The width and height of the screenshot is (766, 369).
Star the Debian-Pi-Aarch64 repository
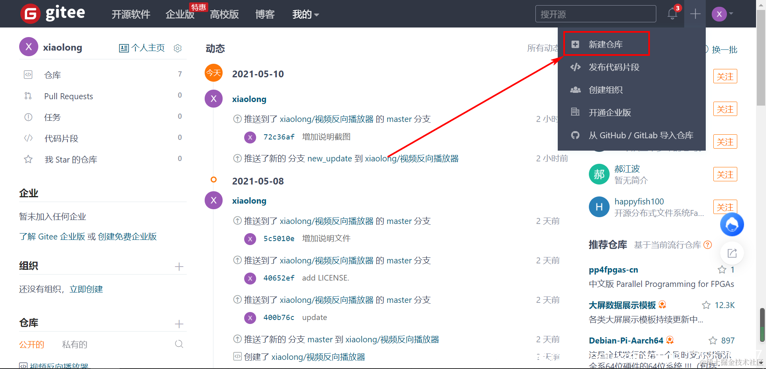click(x=713, y=341)
